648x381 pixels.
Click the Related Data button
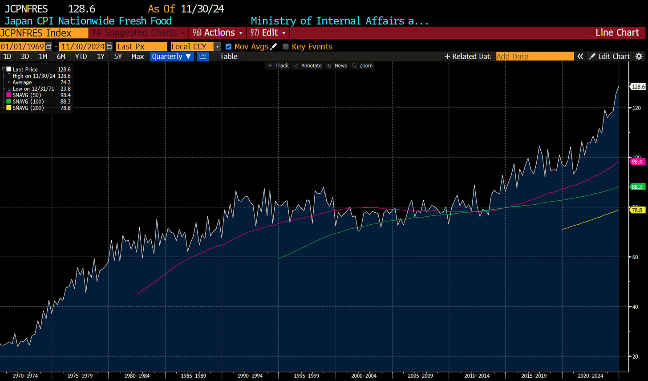point(467,57)
